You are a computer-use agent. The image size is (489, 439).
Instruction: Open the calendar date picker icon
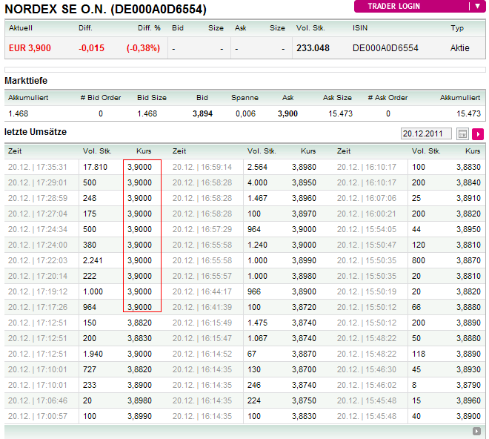(462, 134)
